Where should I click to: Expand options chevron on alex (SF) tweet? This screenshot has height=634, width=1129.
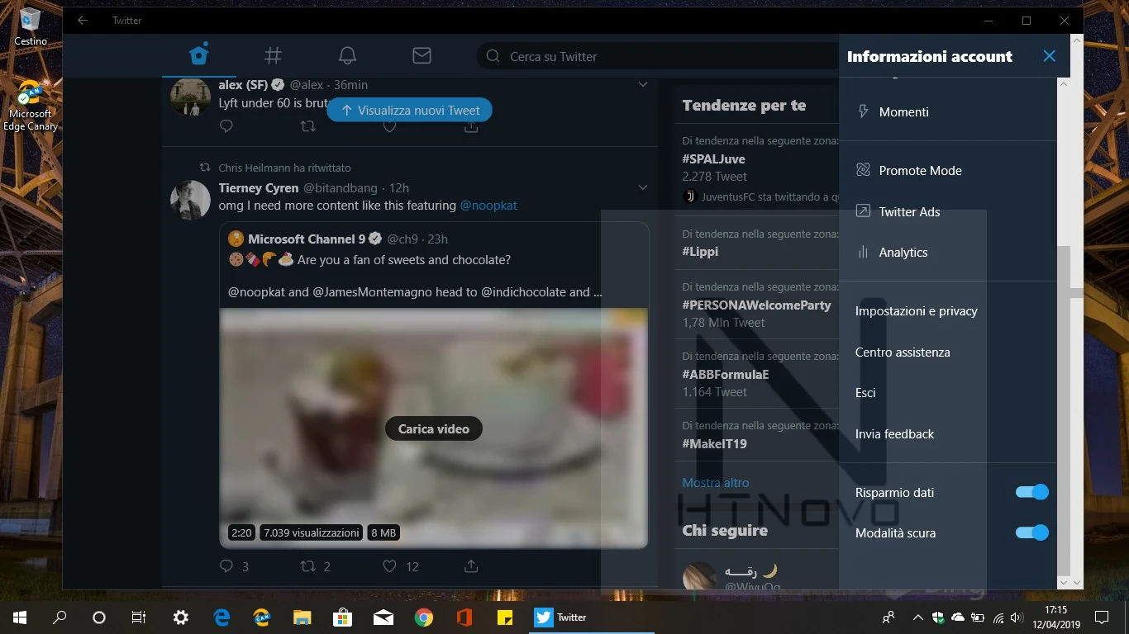click(x=643, y=85)
